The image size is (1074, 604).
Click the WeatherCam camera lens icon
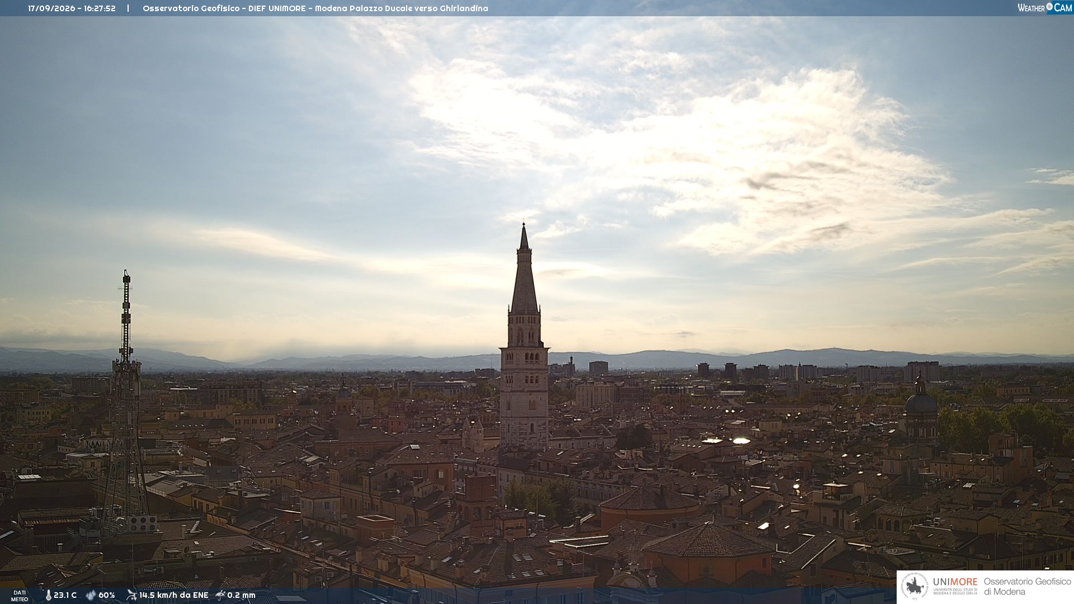click(1049, 7)
